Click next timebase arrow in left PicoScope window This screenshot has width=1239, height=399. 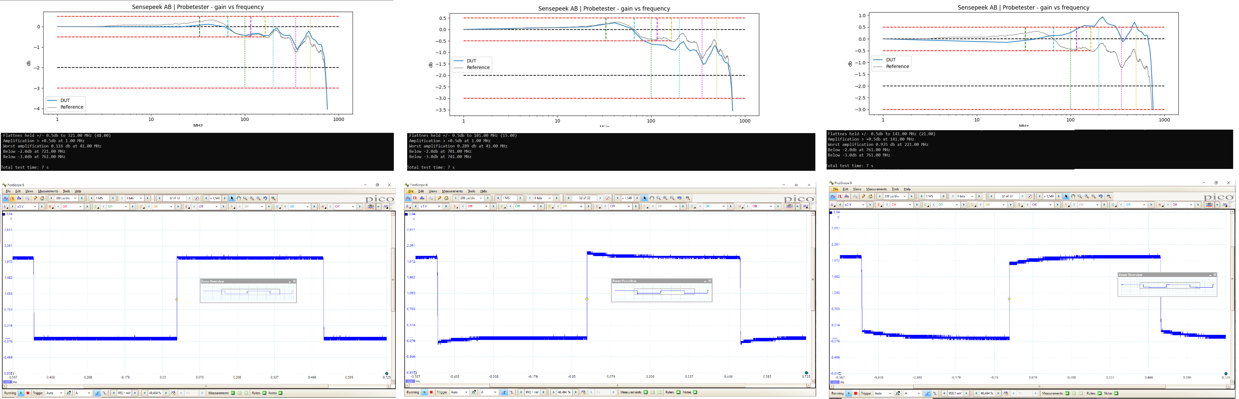click(82, 198)
